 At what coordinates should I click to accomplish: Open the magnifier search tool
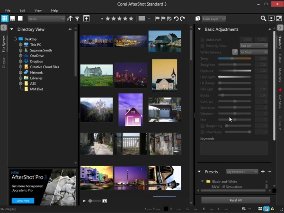point(263,18)
